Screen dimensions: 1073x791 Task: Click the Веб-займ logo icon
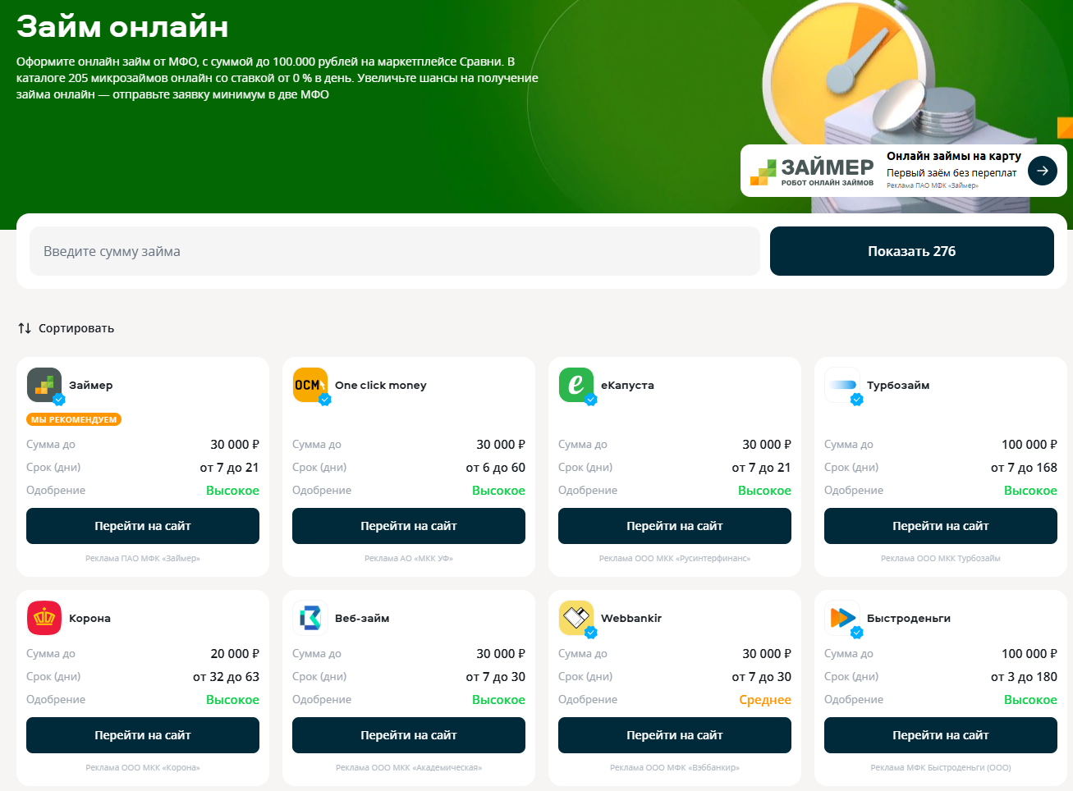pyautogui.click(x=310, y=618)
